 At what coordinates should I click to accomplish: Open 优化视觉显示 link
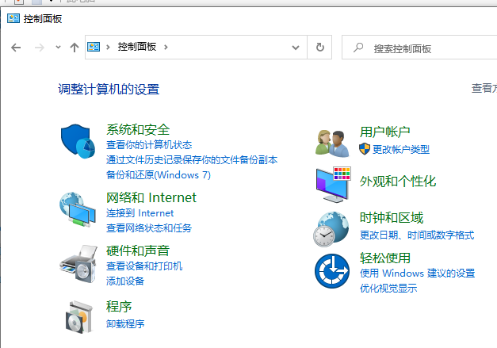(388, 288)
